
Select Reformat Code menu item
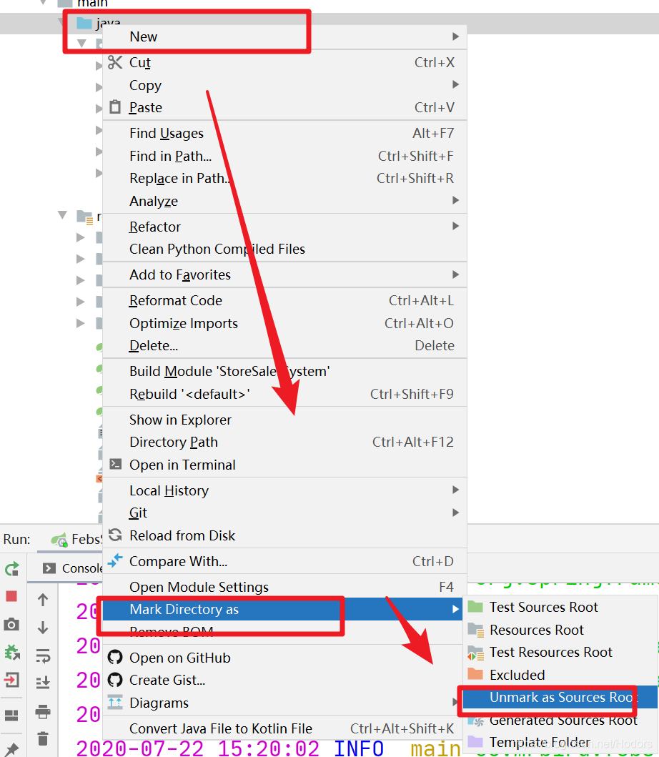[x=285, y=300]
